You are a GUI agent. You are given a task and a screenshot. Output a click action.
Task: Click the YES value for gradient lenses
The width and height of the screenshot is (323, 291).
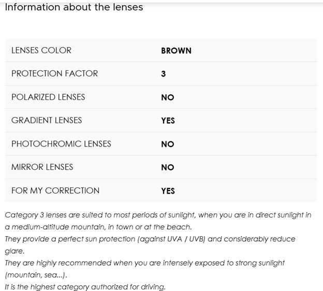coord(168,121)
